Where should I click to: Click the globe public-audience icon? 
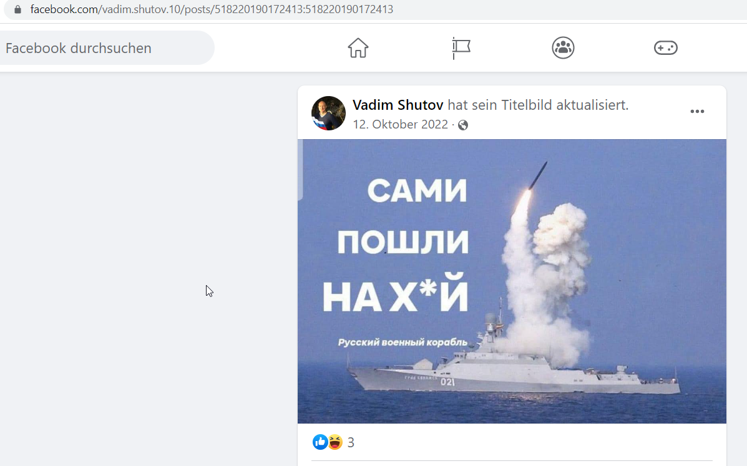pyautogui.click(x=462, y=125)
